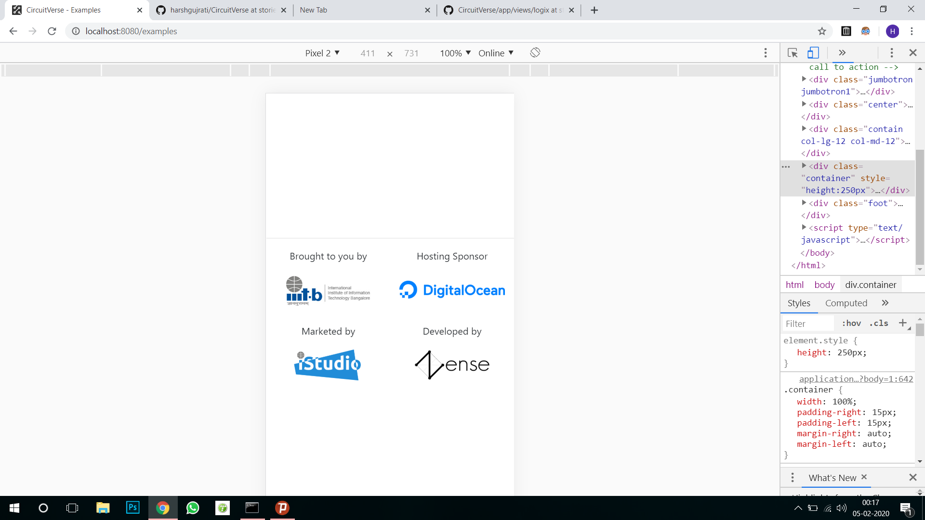Reload the localhost examples page
The width and height of the screenshot is (925, 520).
click(52, 31)
